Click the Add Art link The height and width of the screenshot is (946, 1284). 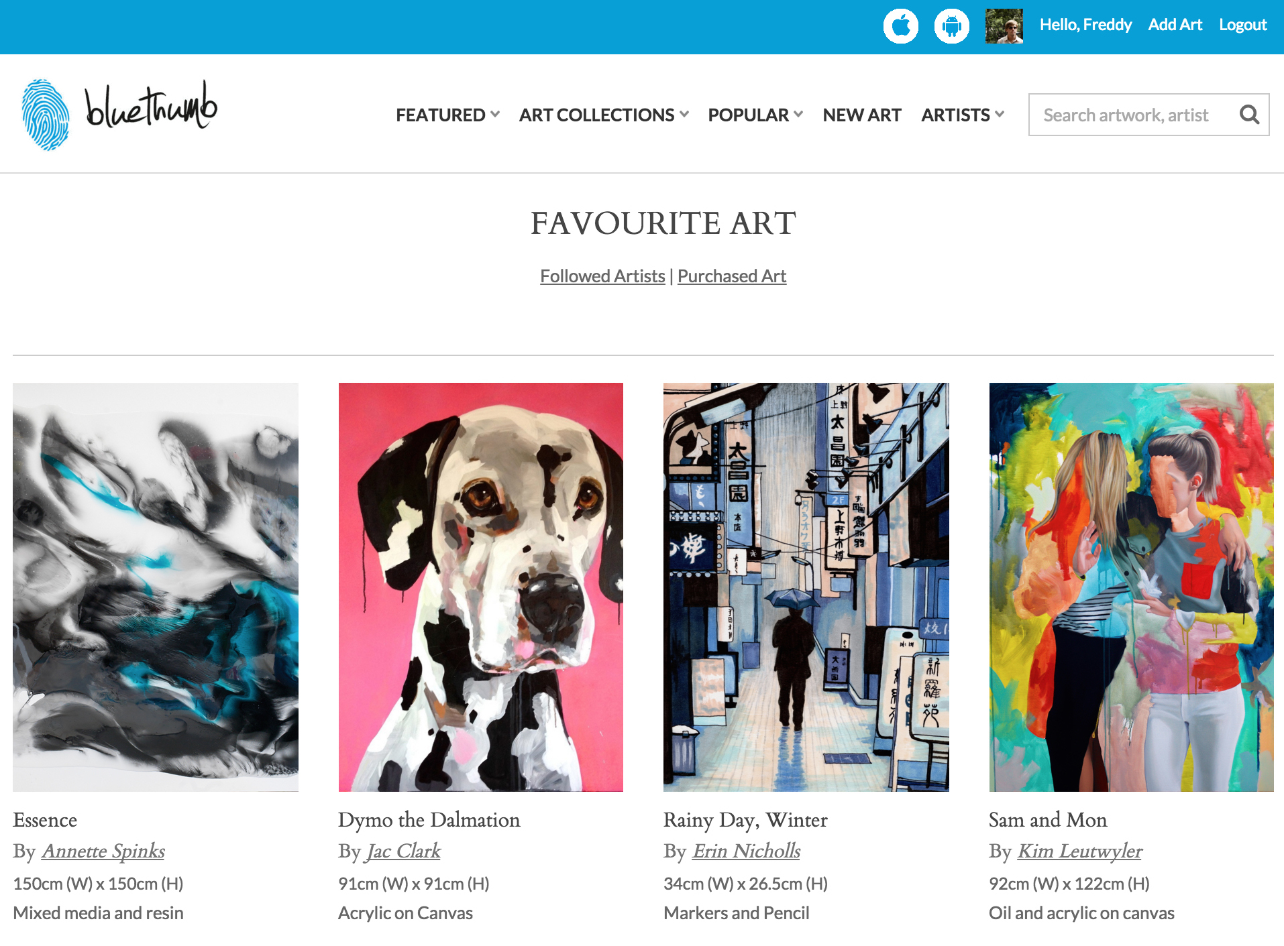[1175, 25]
